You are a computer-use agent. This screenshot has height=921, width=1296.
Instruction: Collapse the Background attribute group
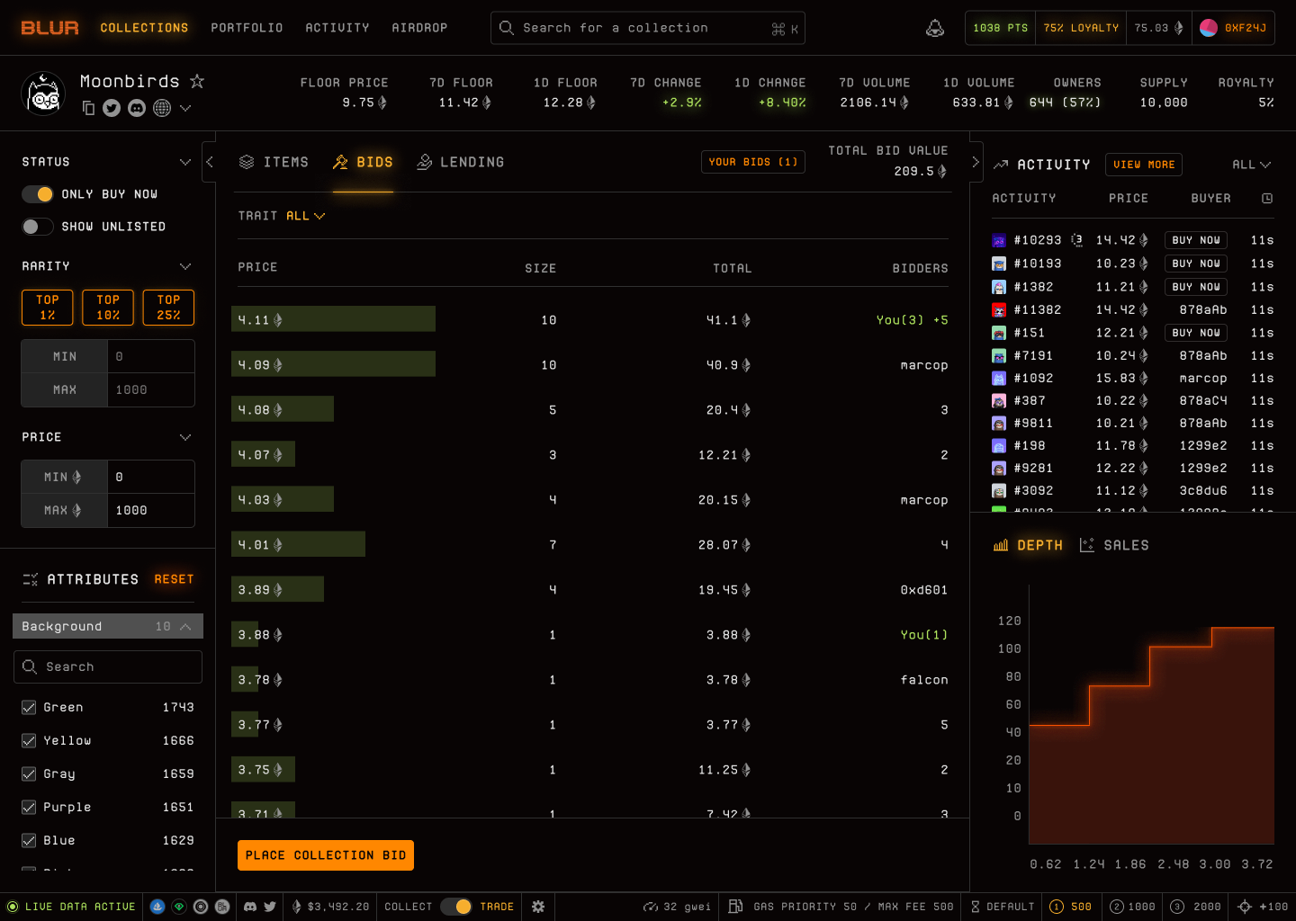pyautogui.click(x=108, y=626)
